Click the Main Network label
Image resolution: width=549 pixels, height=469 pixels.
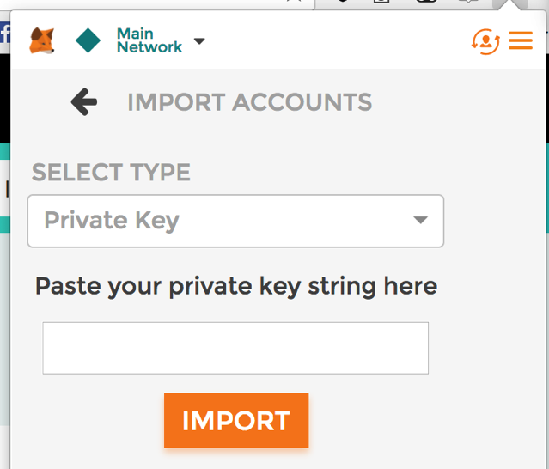point(149,40)
